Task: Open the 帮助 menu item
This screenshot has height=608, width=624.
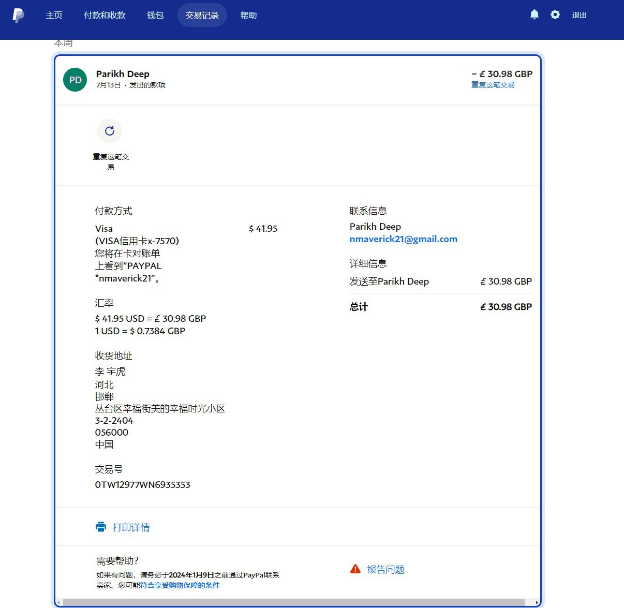Action: pyautogui.click(x=248, y=16)
